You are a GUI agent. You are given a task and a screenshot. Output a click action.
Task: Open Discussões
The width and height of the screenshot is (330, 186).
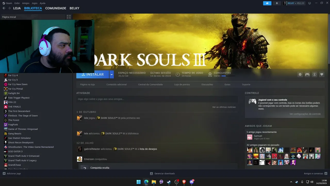click(x=207, y=84)
